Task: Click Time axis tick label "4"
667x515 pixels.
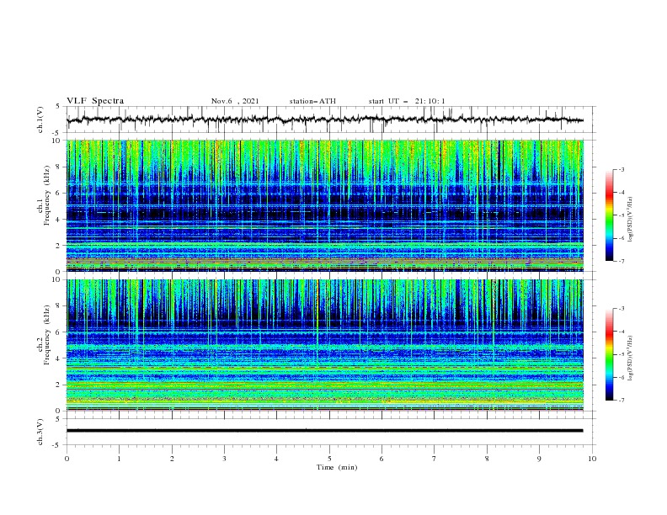Action: click(x=276, y=459)
